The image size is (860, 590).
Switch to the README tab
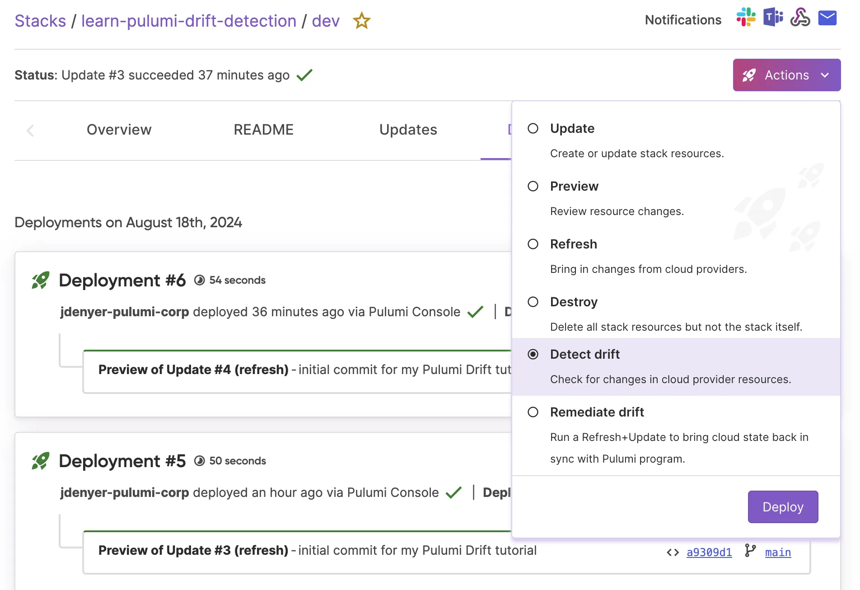click(264, 130)
